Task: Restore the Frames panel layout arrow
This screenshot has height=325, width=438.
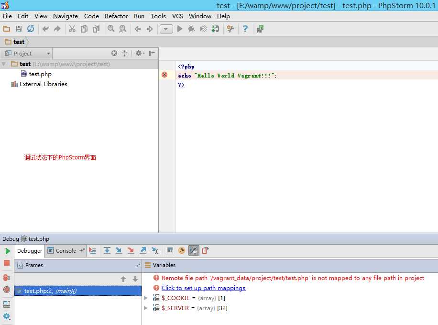Action: pos(137,265)
